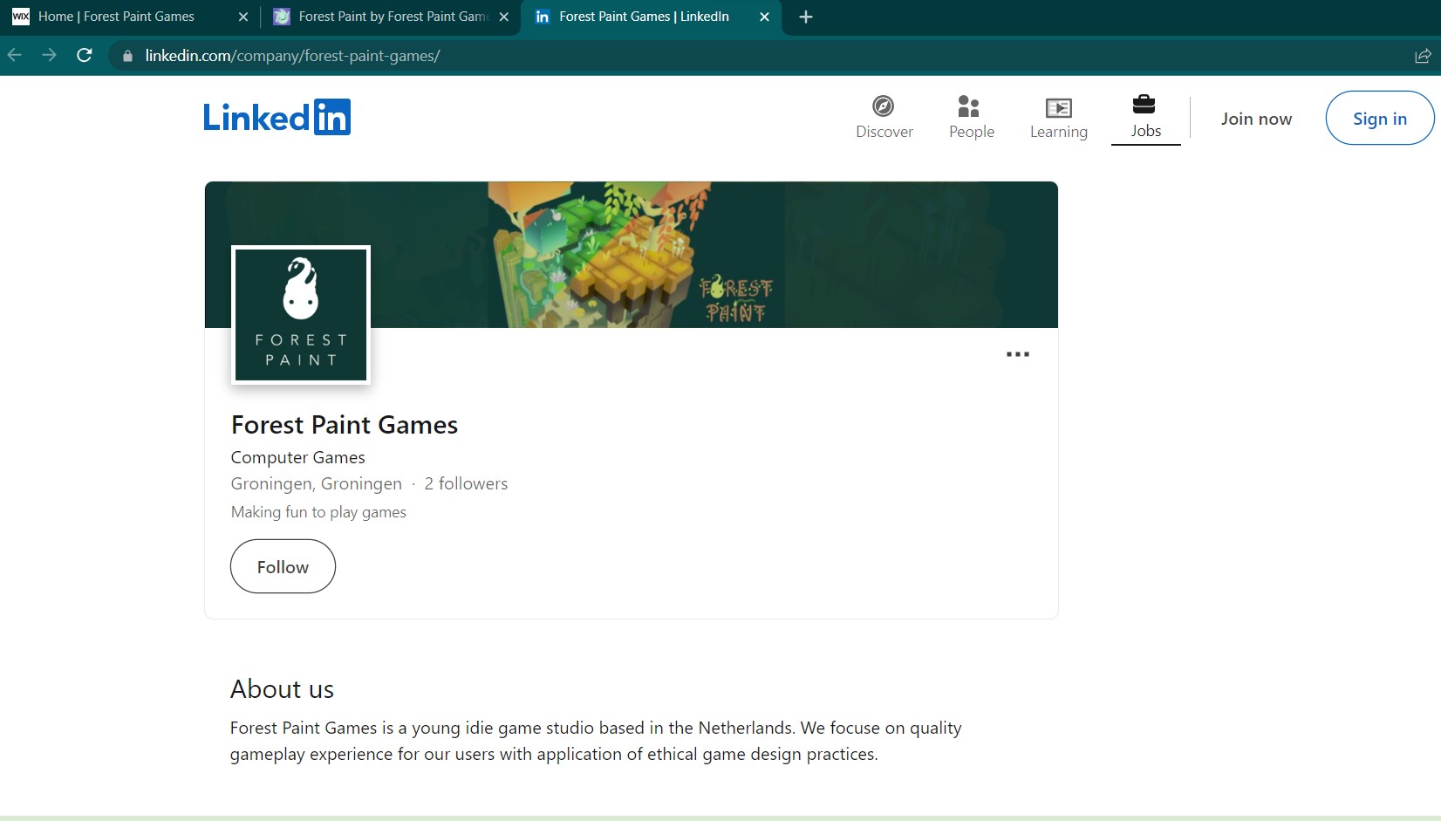Click the About us heading
1441x821 pixels.
coord(283,689)
